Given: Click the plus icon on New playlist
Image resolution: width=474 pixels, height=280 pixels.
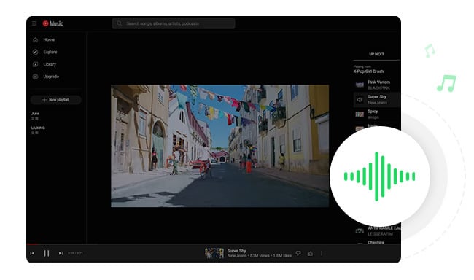Looking at the screenshot, I should click(44, 100).
